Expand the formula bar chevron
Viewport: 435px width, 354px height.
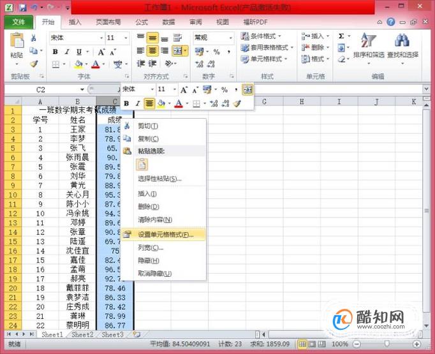426,89
